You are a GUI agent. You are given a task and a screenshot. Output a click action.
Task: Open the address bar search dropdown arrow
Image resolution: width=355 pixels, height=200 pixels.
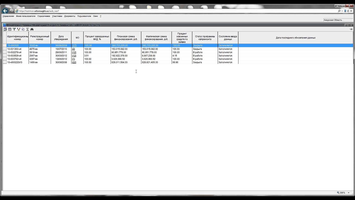tap(342, 11)
